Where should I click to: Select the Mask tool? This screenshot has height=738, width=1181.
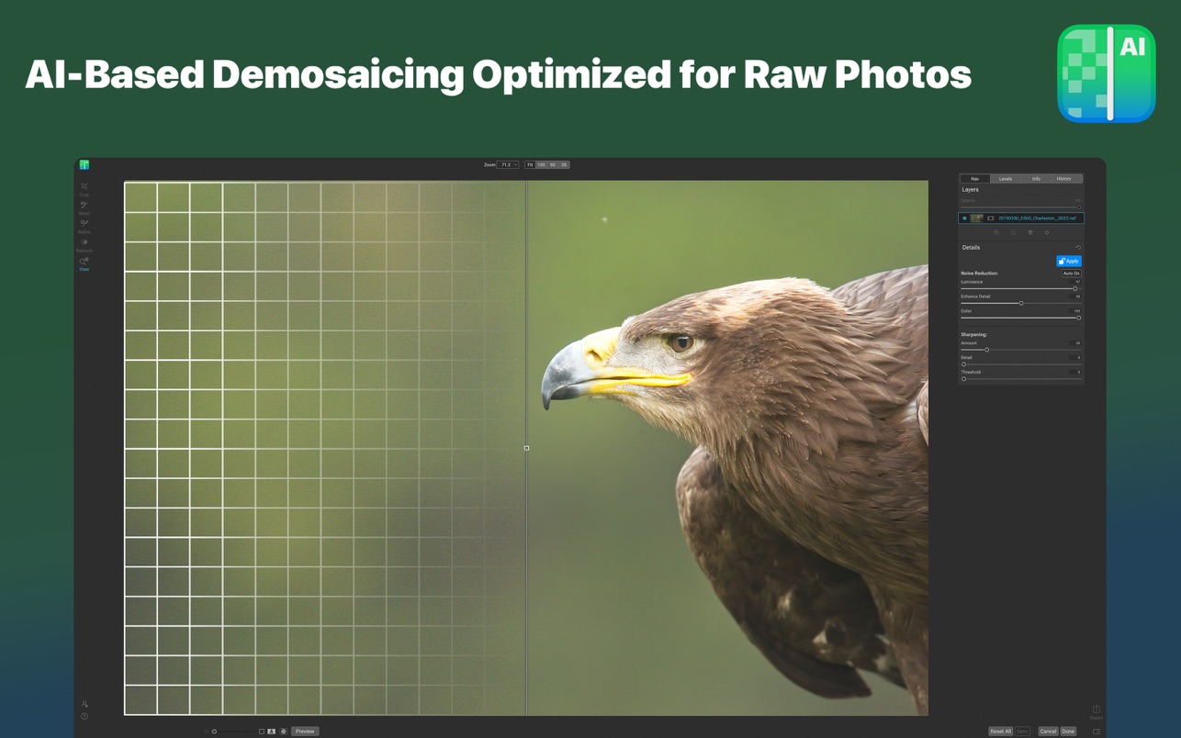pos(84,207)
